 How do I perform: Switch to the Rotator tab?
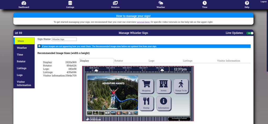119,61
